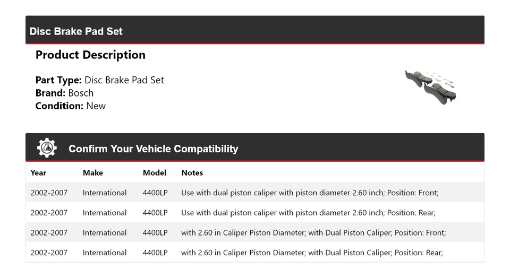Select the Condition: New line
510x278 pixels.
(70, 106)
